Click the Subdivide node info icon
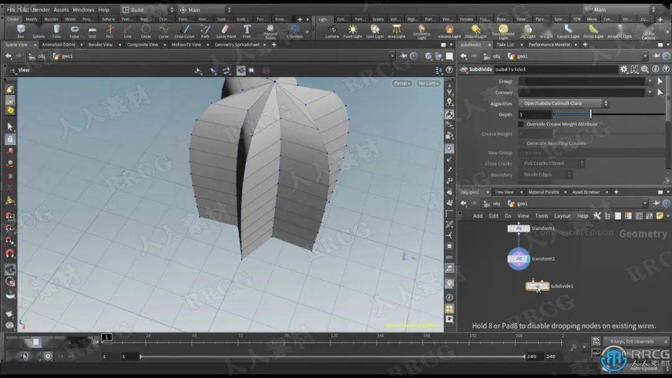 [x=655, y=70]
